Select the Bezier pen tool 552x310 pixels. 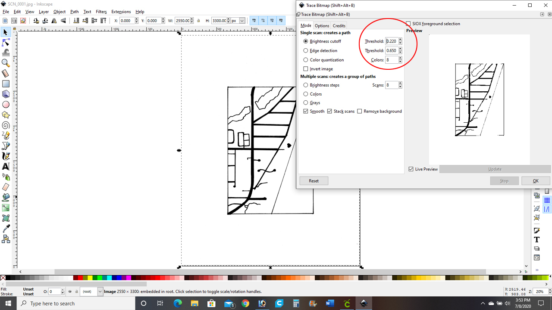(6, 146)
